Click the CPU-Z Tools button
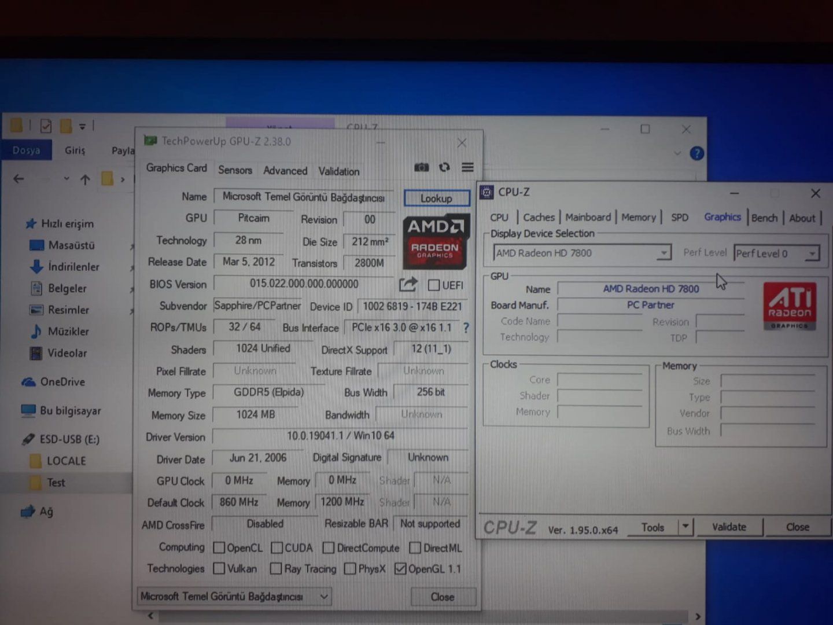 653,527
